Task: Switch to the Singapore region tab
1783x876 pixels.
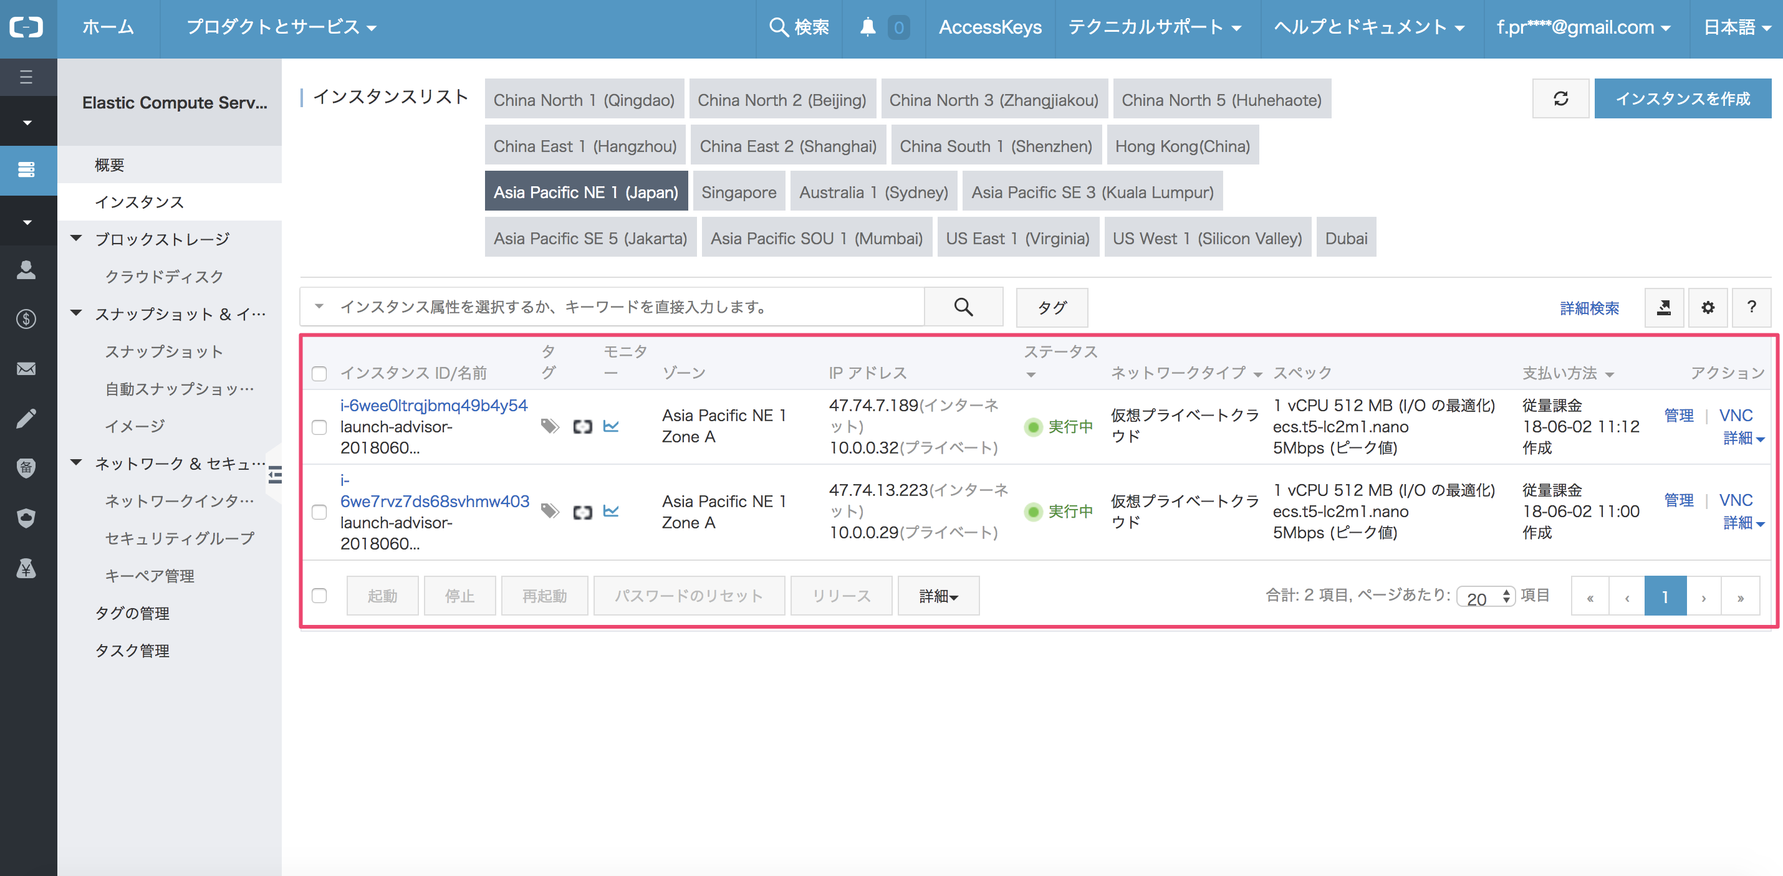Action: pos(738,192)
